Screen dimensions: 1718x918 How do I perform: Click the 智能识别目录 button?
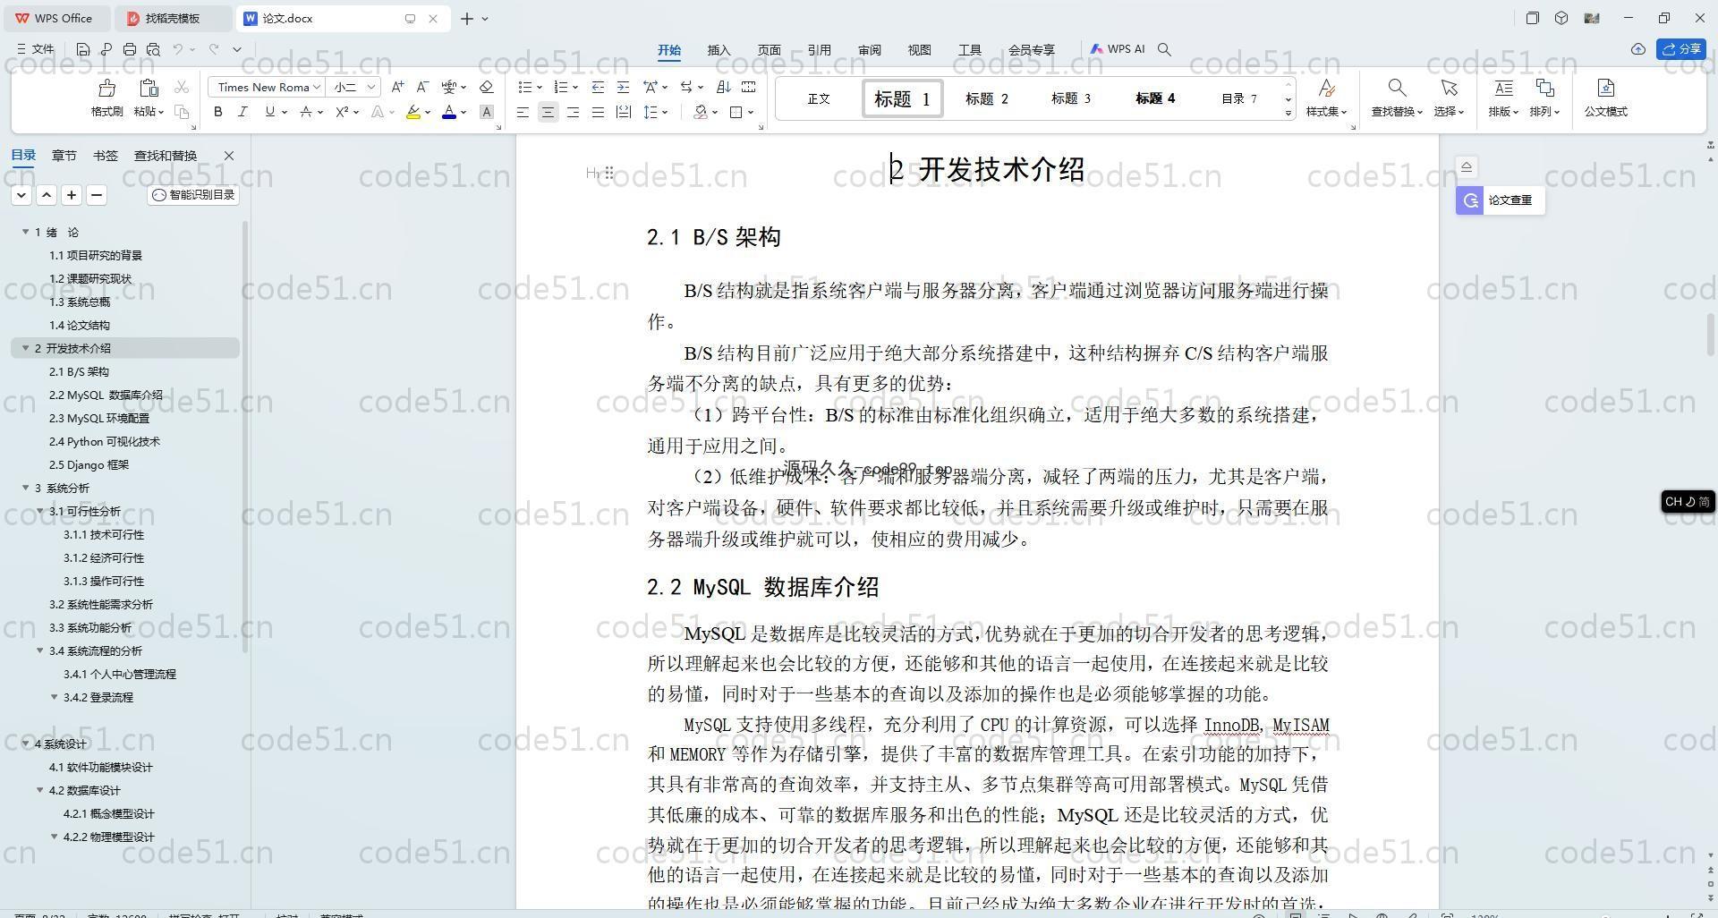[x=193, y=194]
